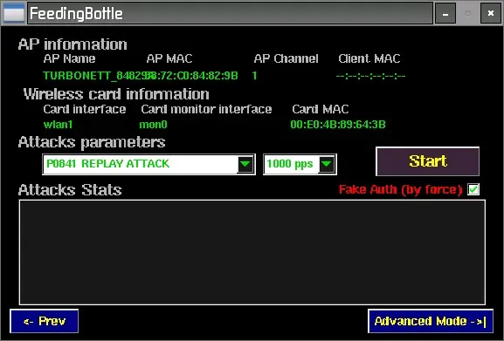Image resolution: width=504 pixels, height=341 pixels.
Task: Click the Card interface label
Action: pos(85,109)
